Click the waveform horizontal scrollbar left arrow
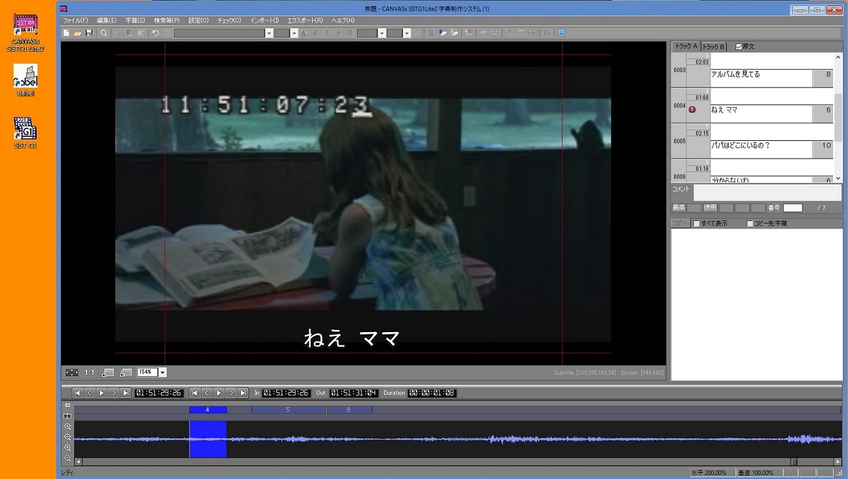This screenshot has height=479, width=848. 78,462
